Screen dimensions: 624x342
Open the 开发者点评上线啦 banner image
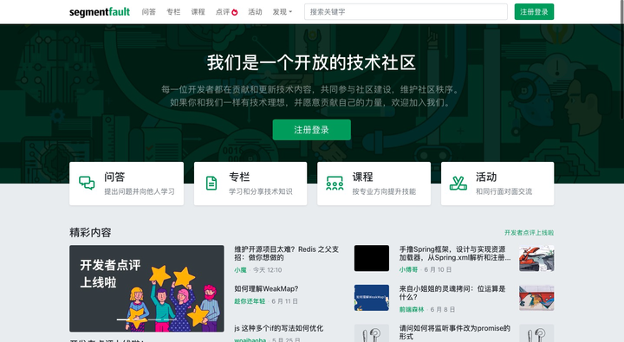146,288
